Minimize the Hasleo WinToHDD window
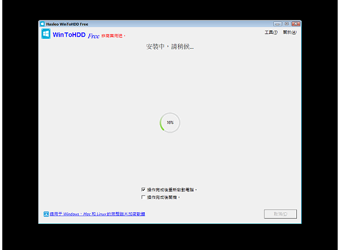Viewport: 341px width, 250px height. pyautogui.click(x=278, y=24)
